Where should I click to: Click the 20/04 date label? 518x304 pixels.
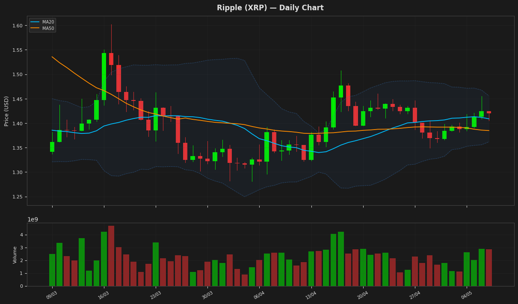363,295
